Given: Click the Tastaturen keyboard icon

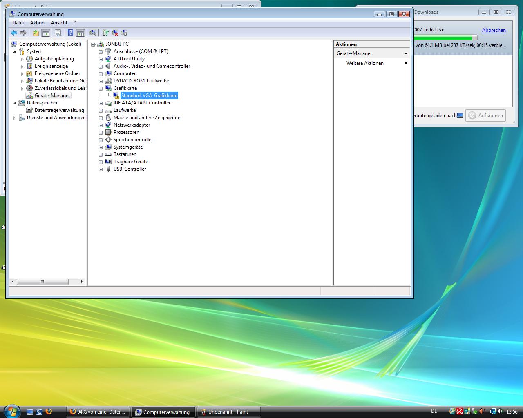Looking at the screenshot, I should 108,154.
